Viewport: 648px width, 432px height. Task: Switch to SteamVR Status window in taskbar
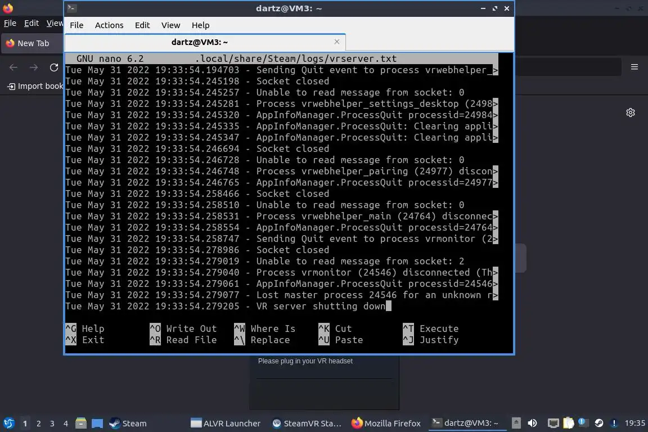(307, 424)
